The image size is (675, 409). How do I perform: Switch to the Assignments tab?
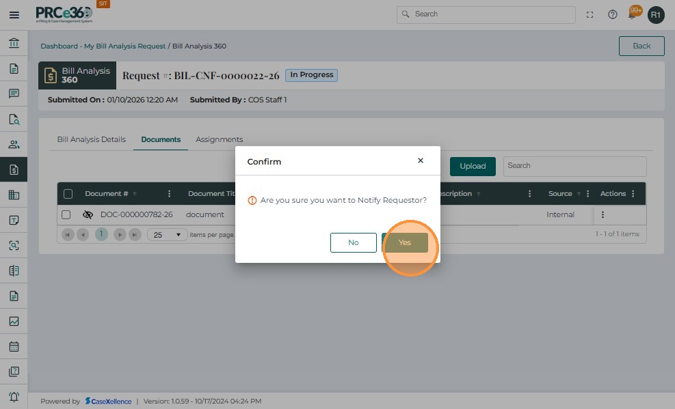coord(219,139)
